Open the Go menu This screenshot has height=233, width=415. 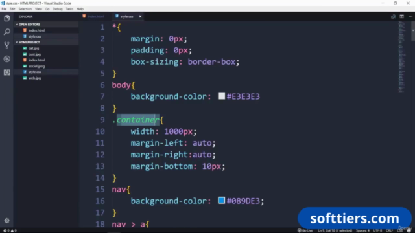pos(47,9)
